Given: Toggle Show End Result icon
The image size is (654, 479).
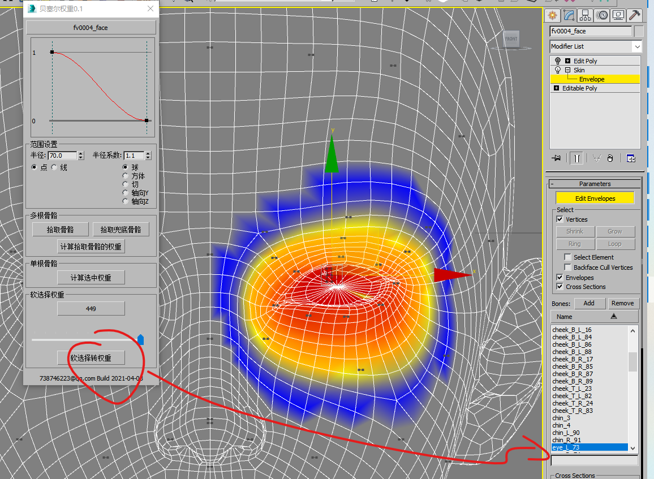Looking at the screenshot, I should pos(577,158).
